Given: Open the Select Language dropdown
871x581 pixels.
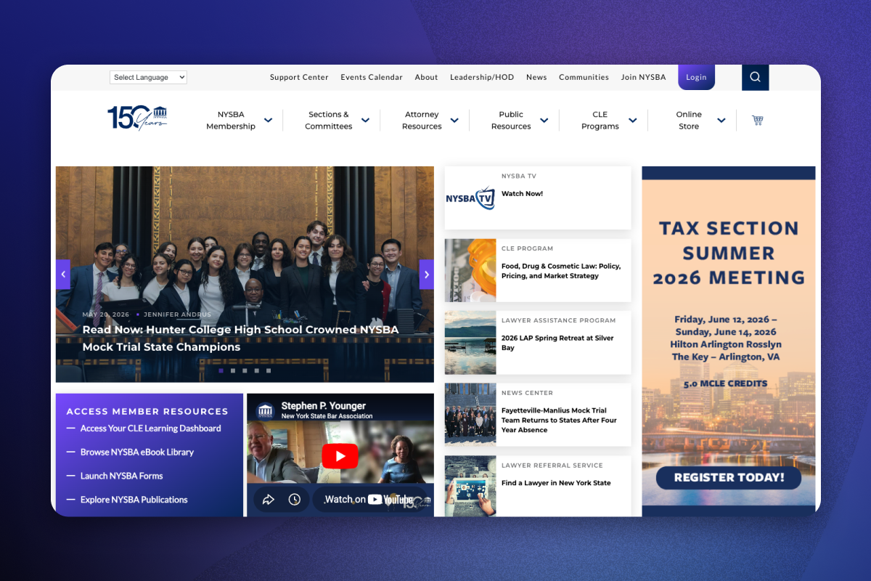Looking at the screenshot, I should click(x=148, y=77).
